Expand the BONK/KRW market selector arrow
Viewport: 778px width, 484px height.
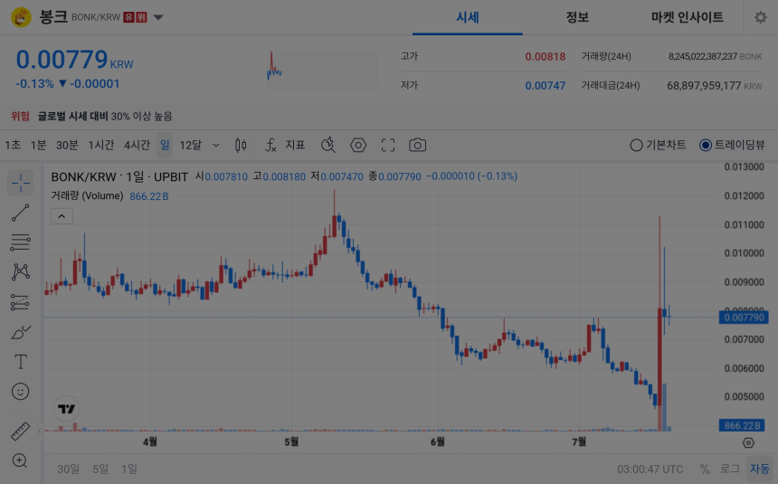tap(158, 17)
